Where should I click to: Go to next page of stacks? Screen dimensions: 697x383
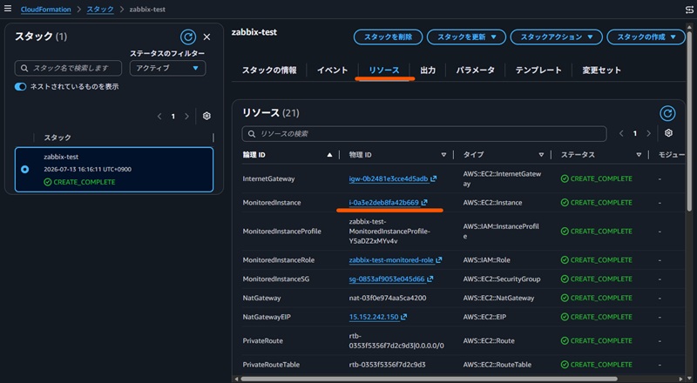186,117
